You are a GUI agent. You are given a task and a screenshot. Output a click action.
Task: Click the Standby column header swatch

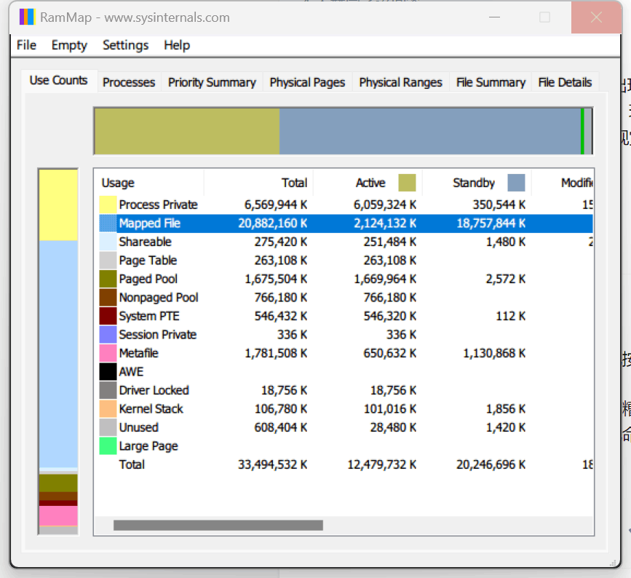pyautogui.click(x=516, y=183)
